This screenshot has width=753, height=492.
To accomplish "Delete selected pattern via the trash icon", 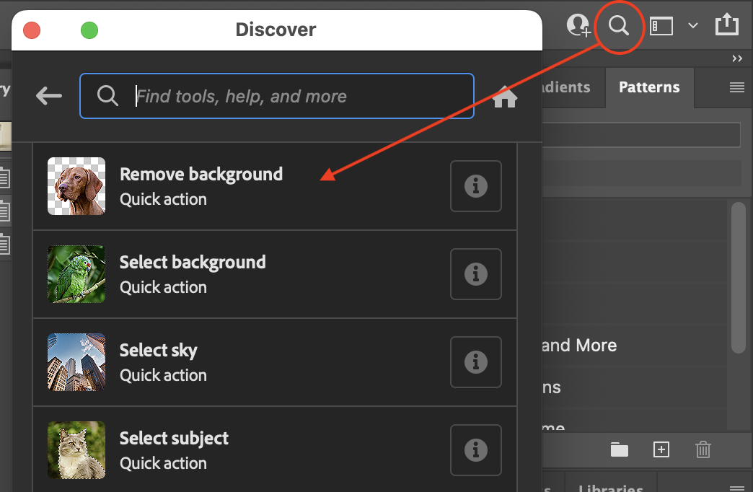I will (703, 449).
